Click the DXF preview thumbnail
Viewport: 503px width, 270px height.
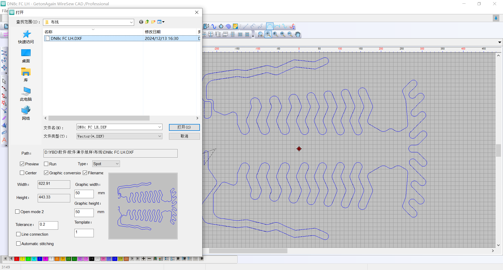click(143, 206)
